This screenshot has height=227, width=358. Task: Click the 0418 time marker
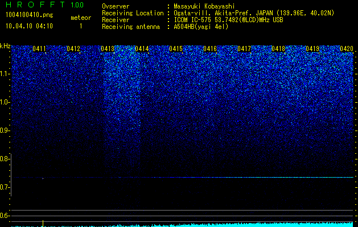click(278, 49)
